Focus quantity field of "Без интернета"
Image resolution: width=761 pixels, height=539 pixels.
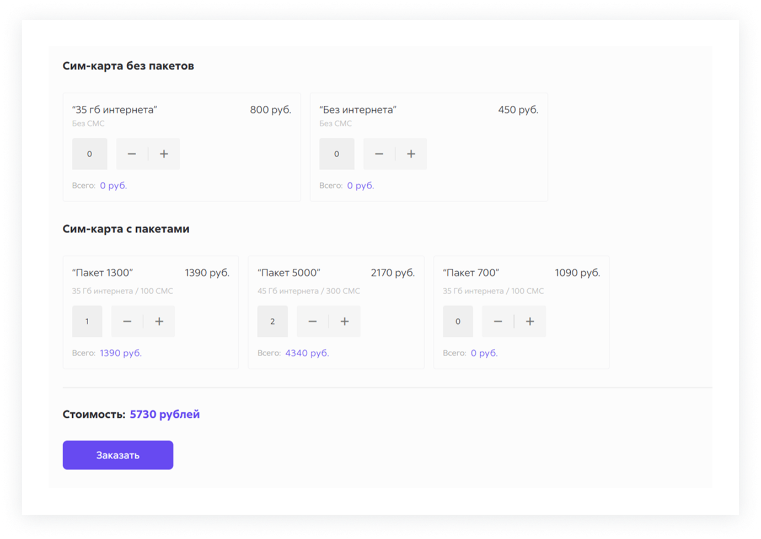(336, 154)
